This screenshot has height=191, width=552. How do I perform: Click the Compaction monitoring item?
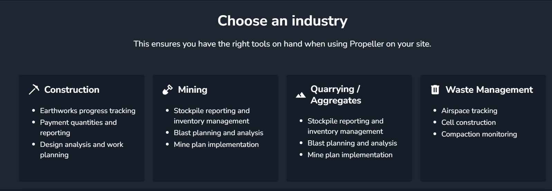(479, 134)
